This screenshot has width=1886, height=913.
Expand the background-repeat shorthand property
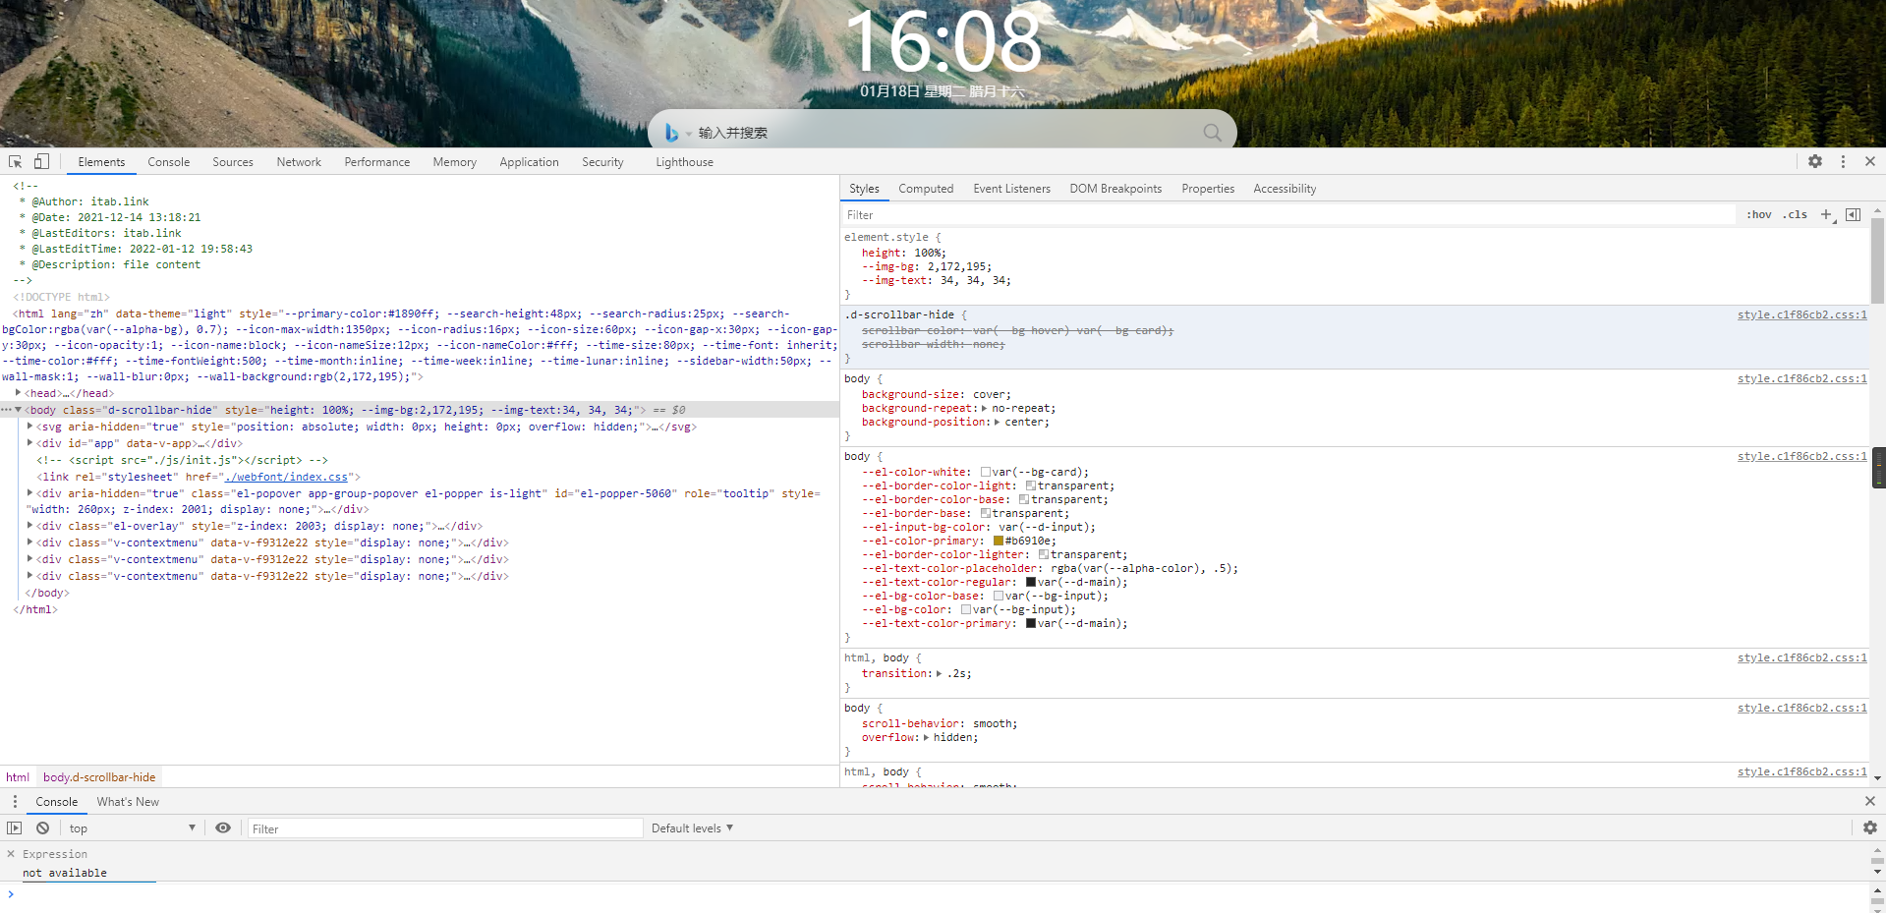click(x=985, y=408)
